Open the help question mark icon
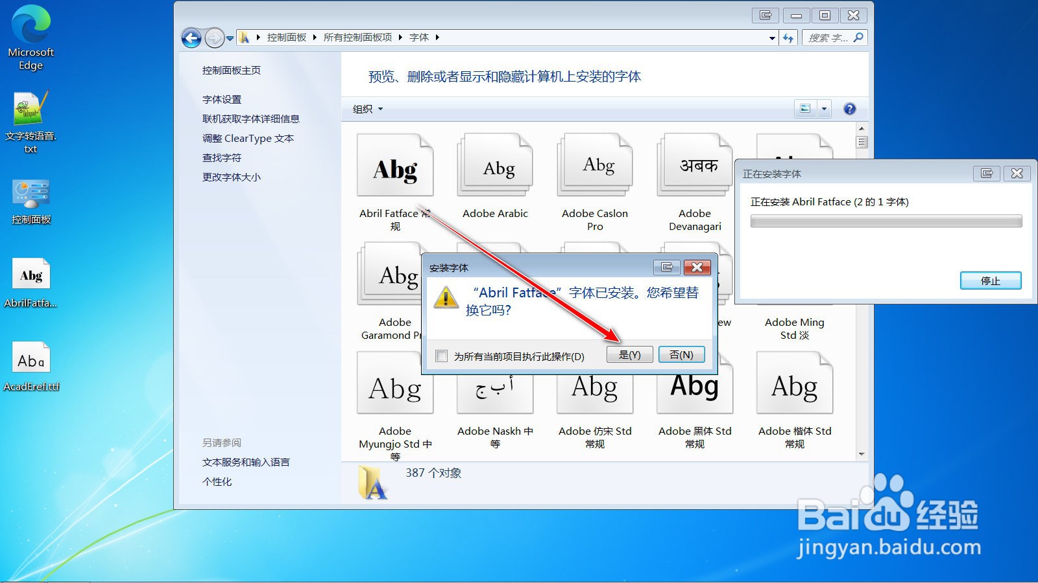This screenshot has height=583, width=1038. [x=850, y=109]
